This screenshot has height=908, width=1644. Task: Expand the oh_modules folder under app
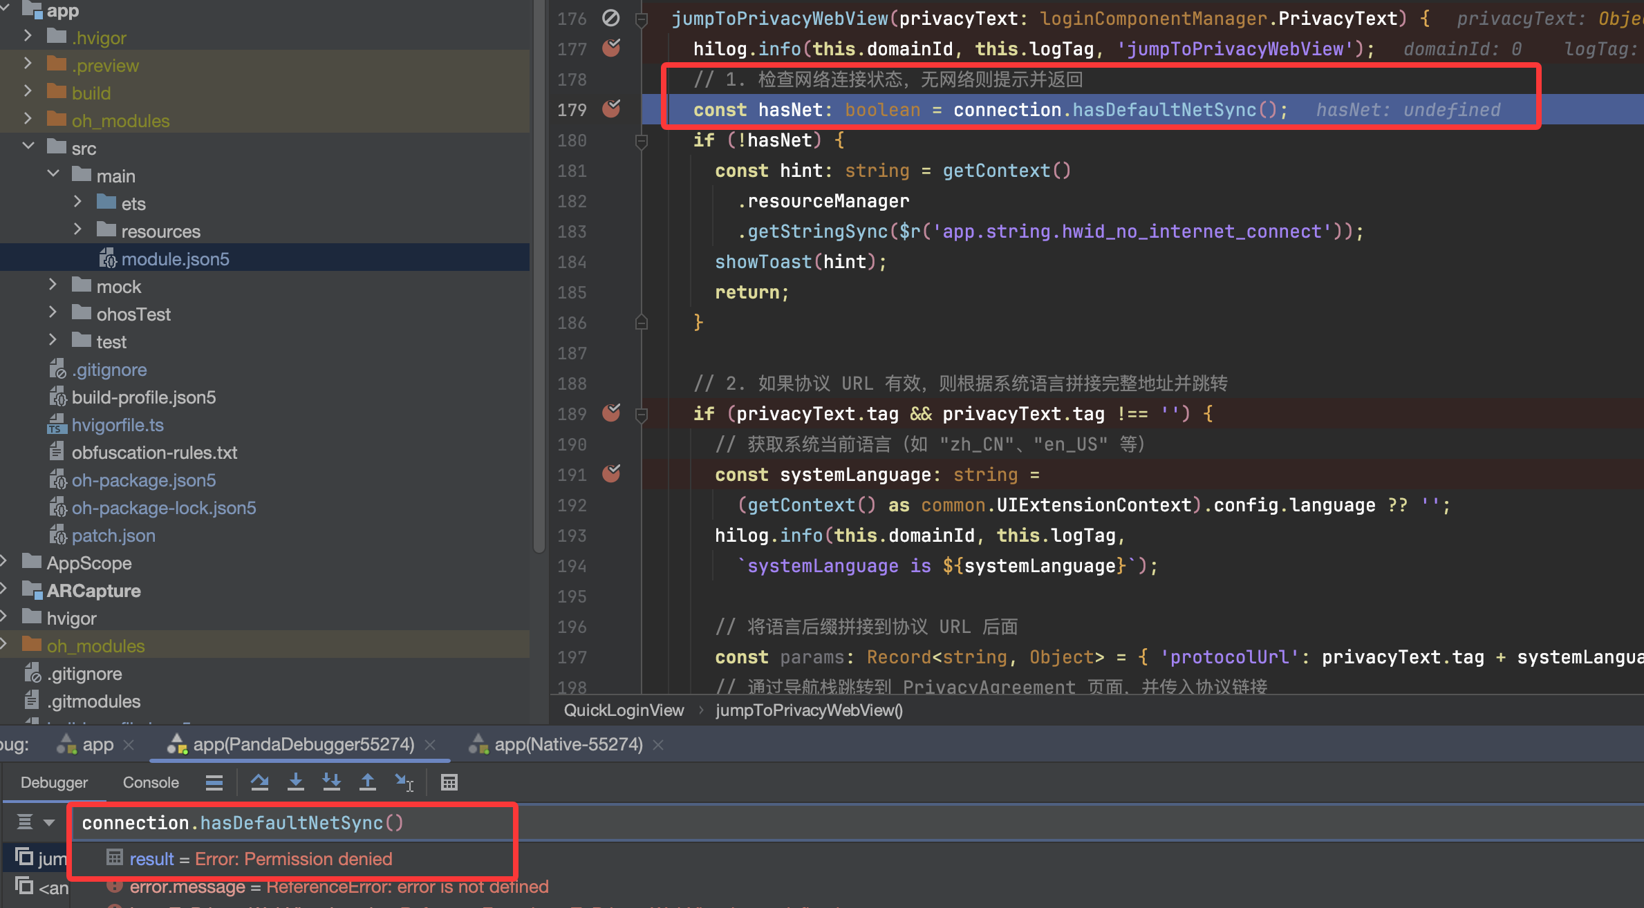coord(28,119)
